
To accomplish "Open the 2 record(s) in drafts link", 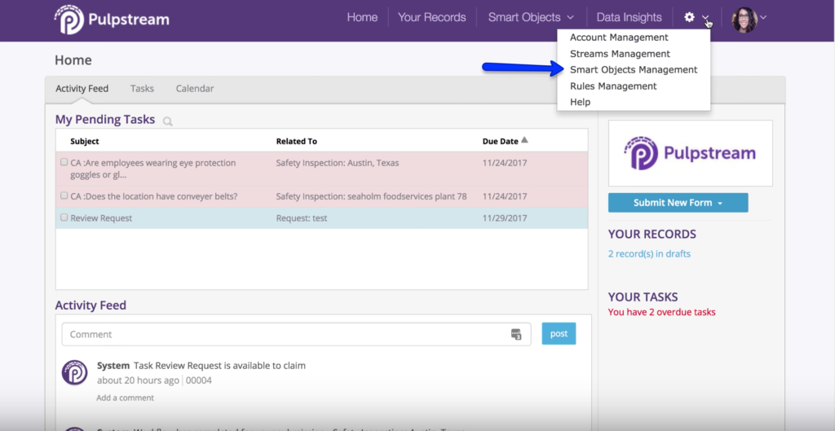I will pyautogui.click(x=649, y=253).
